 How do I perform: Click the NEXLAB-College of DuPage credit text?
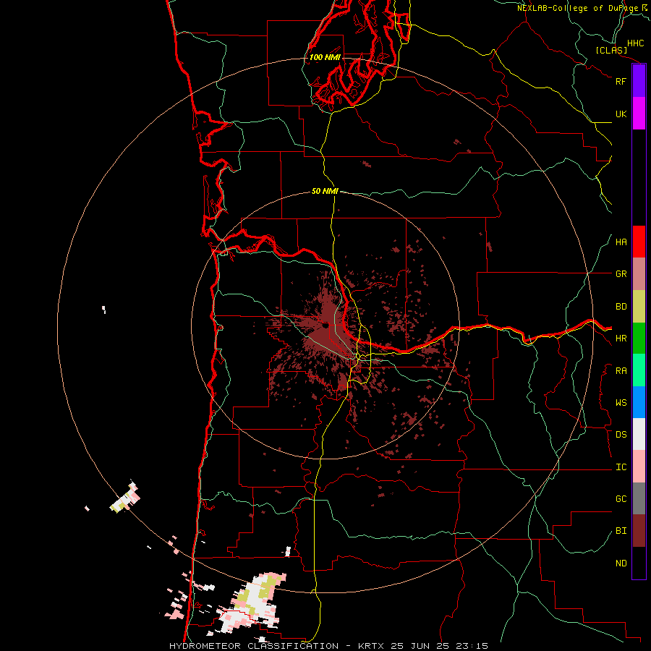tap(577, 8)
